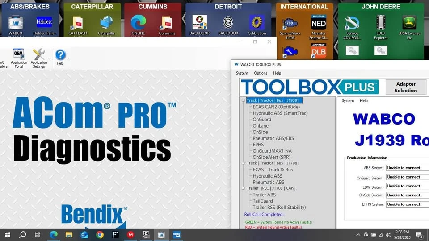The image size is (429, 241).
Task: Open the blue engine wrench International icon
Action: tap(290, 52)
